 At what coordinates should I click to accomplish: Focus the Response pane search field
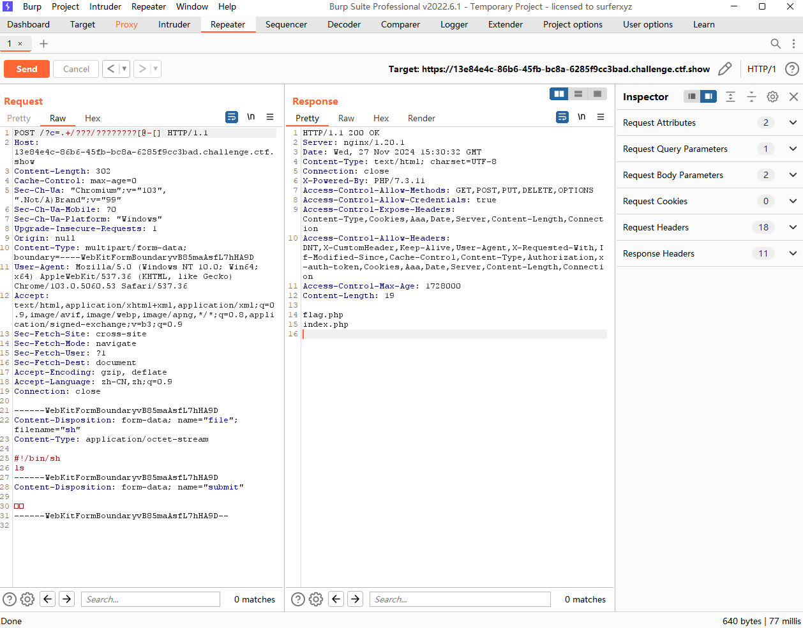coord(460,599)
